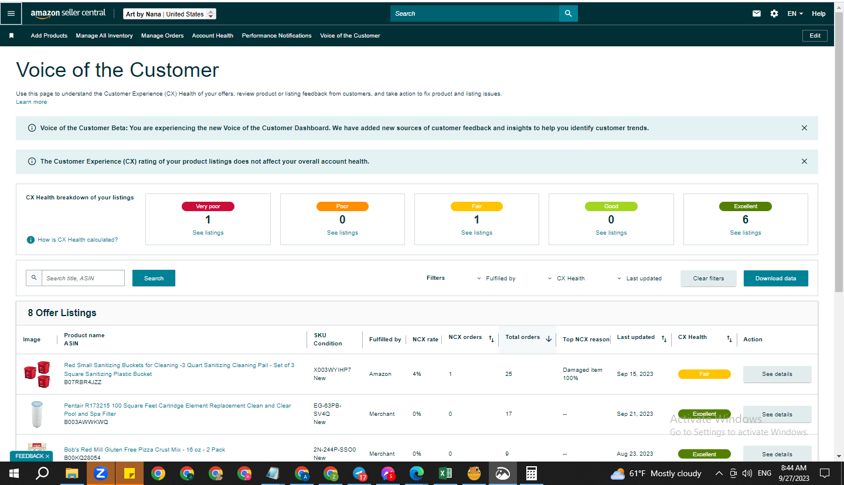
Task: Open the Pentair R173215 Cartridge product link
Action: coord(178,409)
